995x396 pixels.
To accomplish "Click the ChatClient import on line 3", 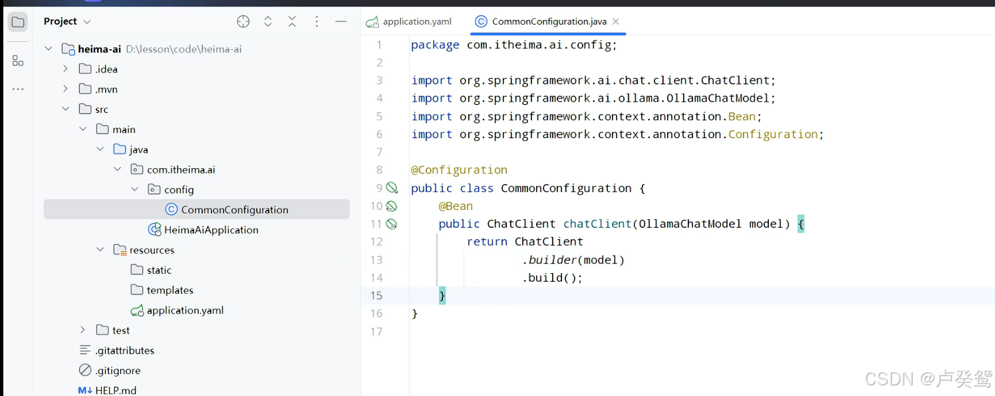I will 593,80.
